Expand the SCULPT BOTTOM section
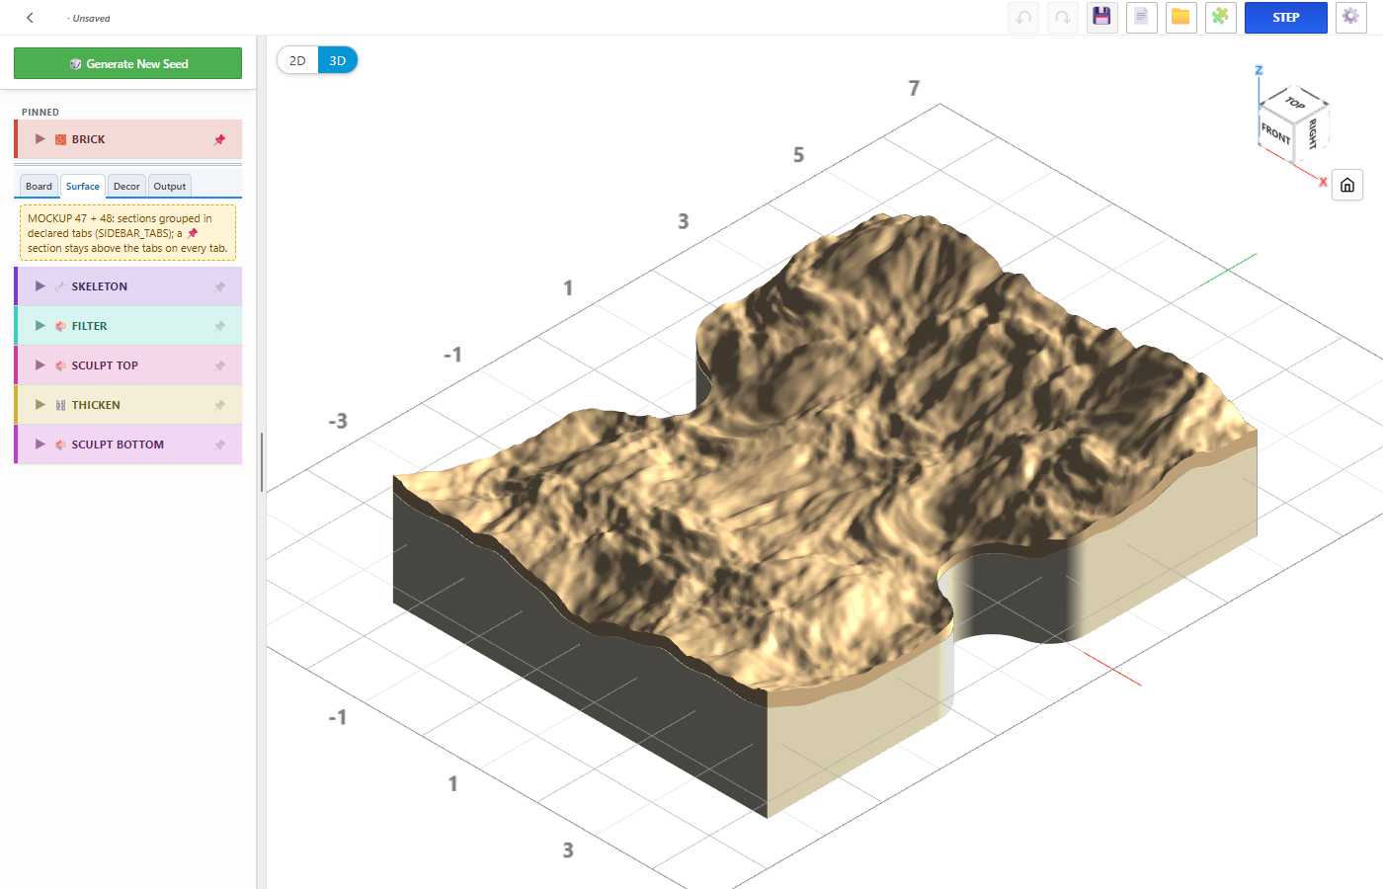This screenshot has height=889, width=1383. tap(41, 444)
